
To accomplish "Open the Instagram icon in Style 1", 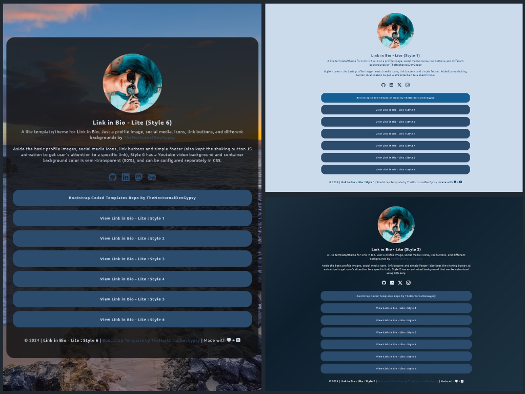I will pos(407,85).
